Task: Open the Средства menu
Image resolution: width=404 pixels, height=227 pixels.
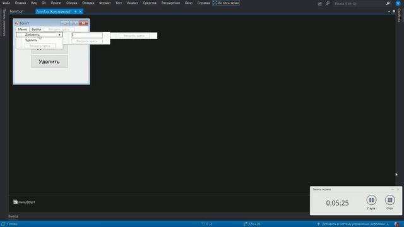Action: (150, 3)
